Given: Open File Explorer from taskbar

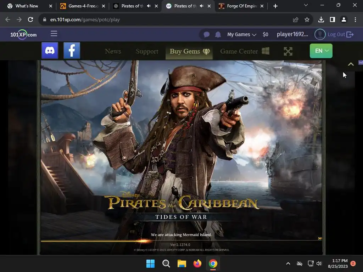Looking at the screenshot, I should (182, 263).
